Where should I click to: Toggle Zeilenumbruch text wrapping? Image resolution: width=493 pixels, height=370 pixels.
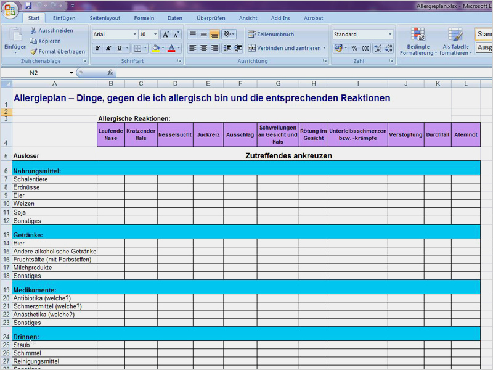[271, 35]
